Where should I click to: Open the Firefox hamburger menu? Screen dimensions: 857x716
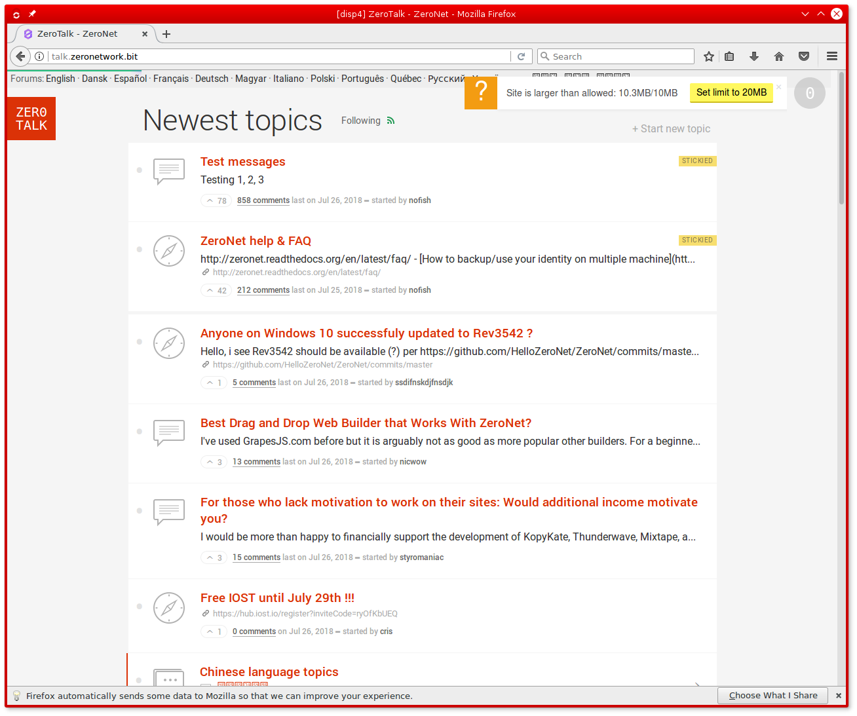tap(831, 56)
